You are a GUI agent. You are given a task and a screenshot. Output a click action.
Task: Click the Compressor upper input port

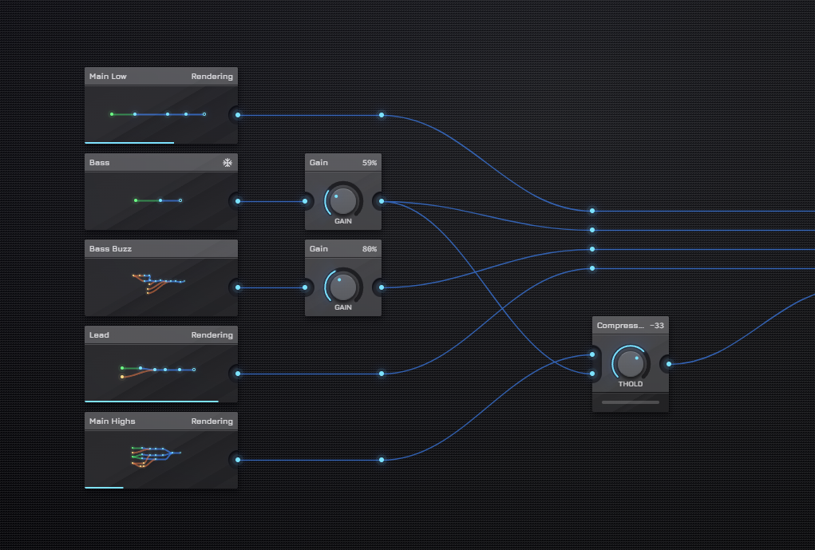(x=592, y=354)
